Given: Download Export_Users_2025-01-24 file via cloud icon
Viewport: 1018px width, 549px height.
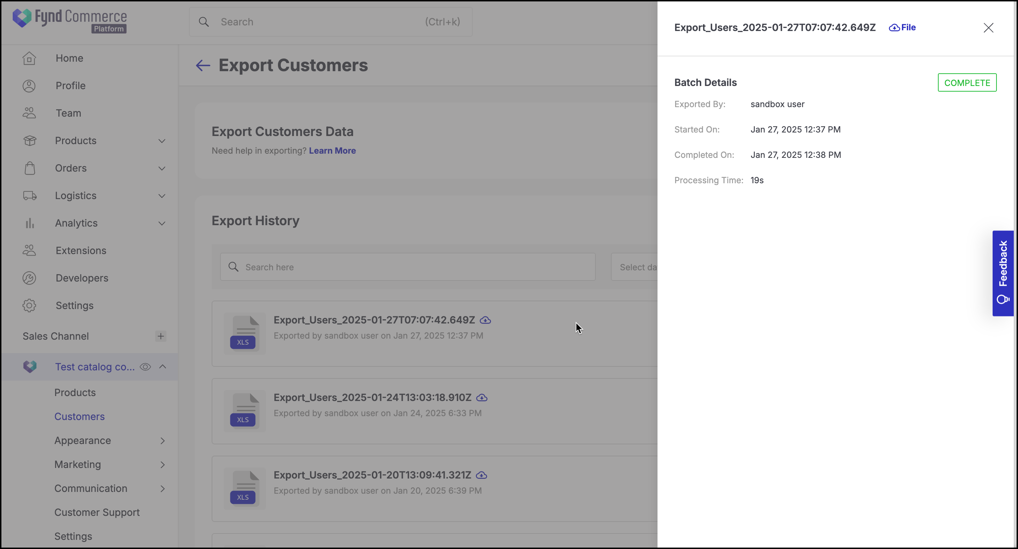Looking at the screenshot, I should point(482,398).
